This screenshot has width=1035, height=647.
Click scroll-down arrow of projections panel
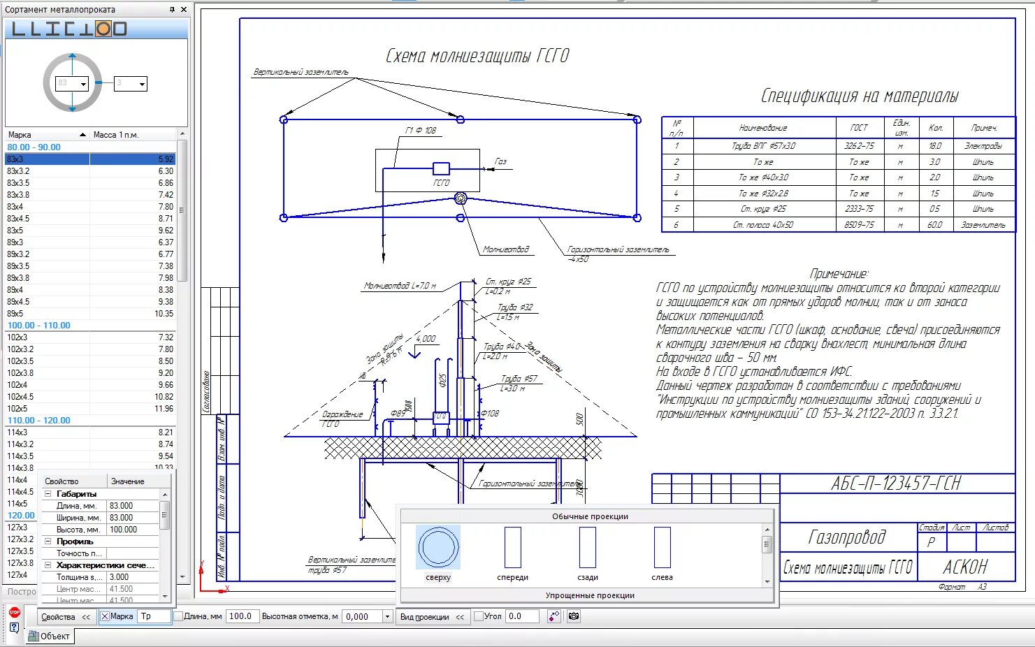(767, 582)
